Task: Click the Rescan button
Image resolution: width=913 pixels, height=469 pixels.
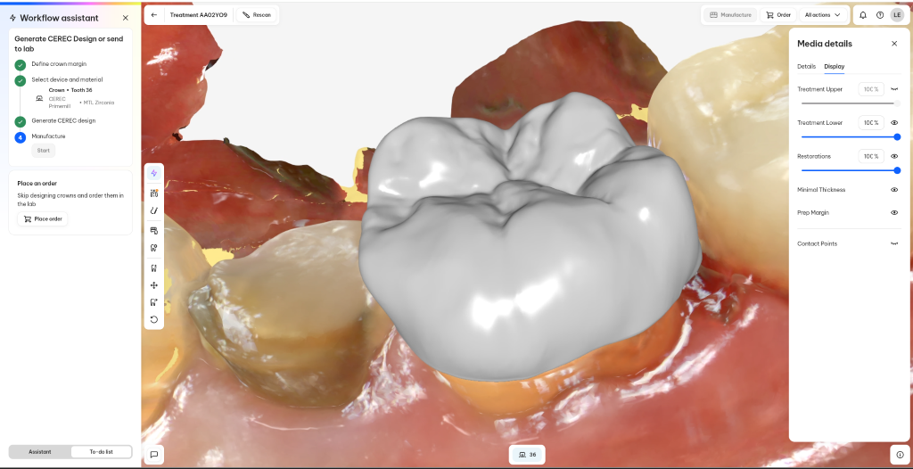Action: (257, 15)
